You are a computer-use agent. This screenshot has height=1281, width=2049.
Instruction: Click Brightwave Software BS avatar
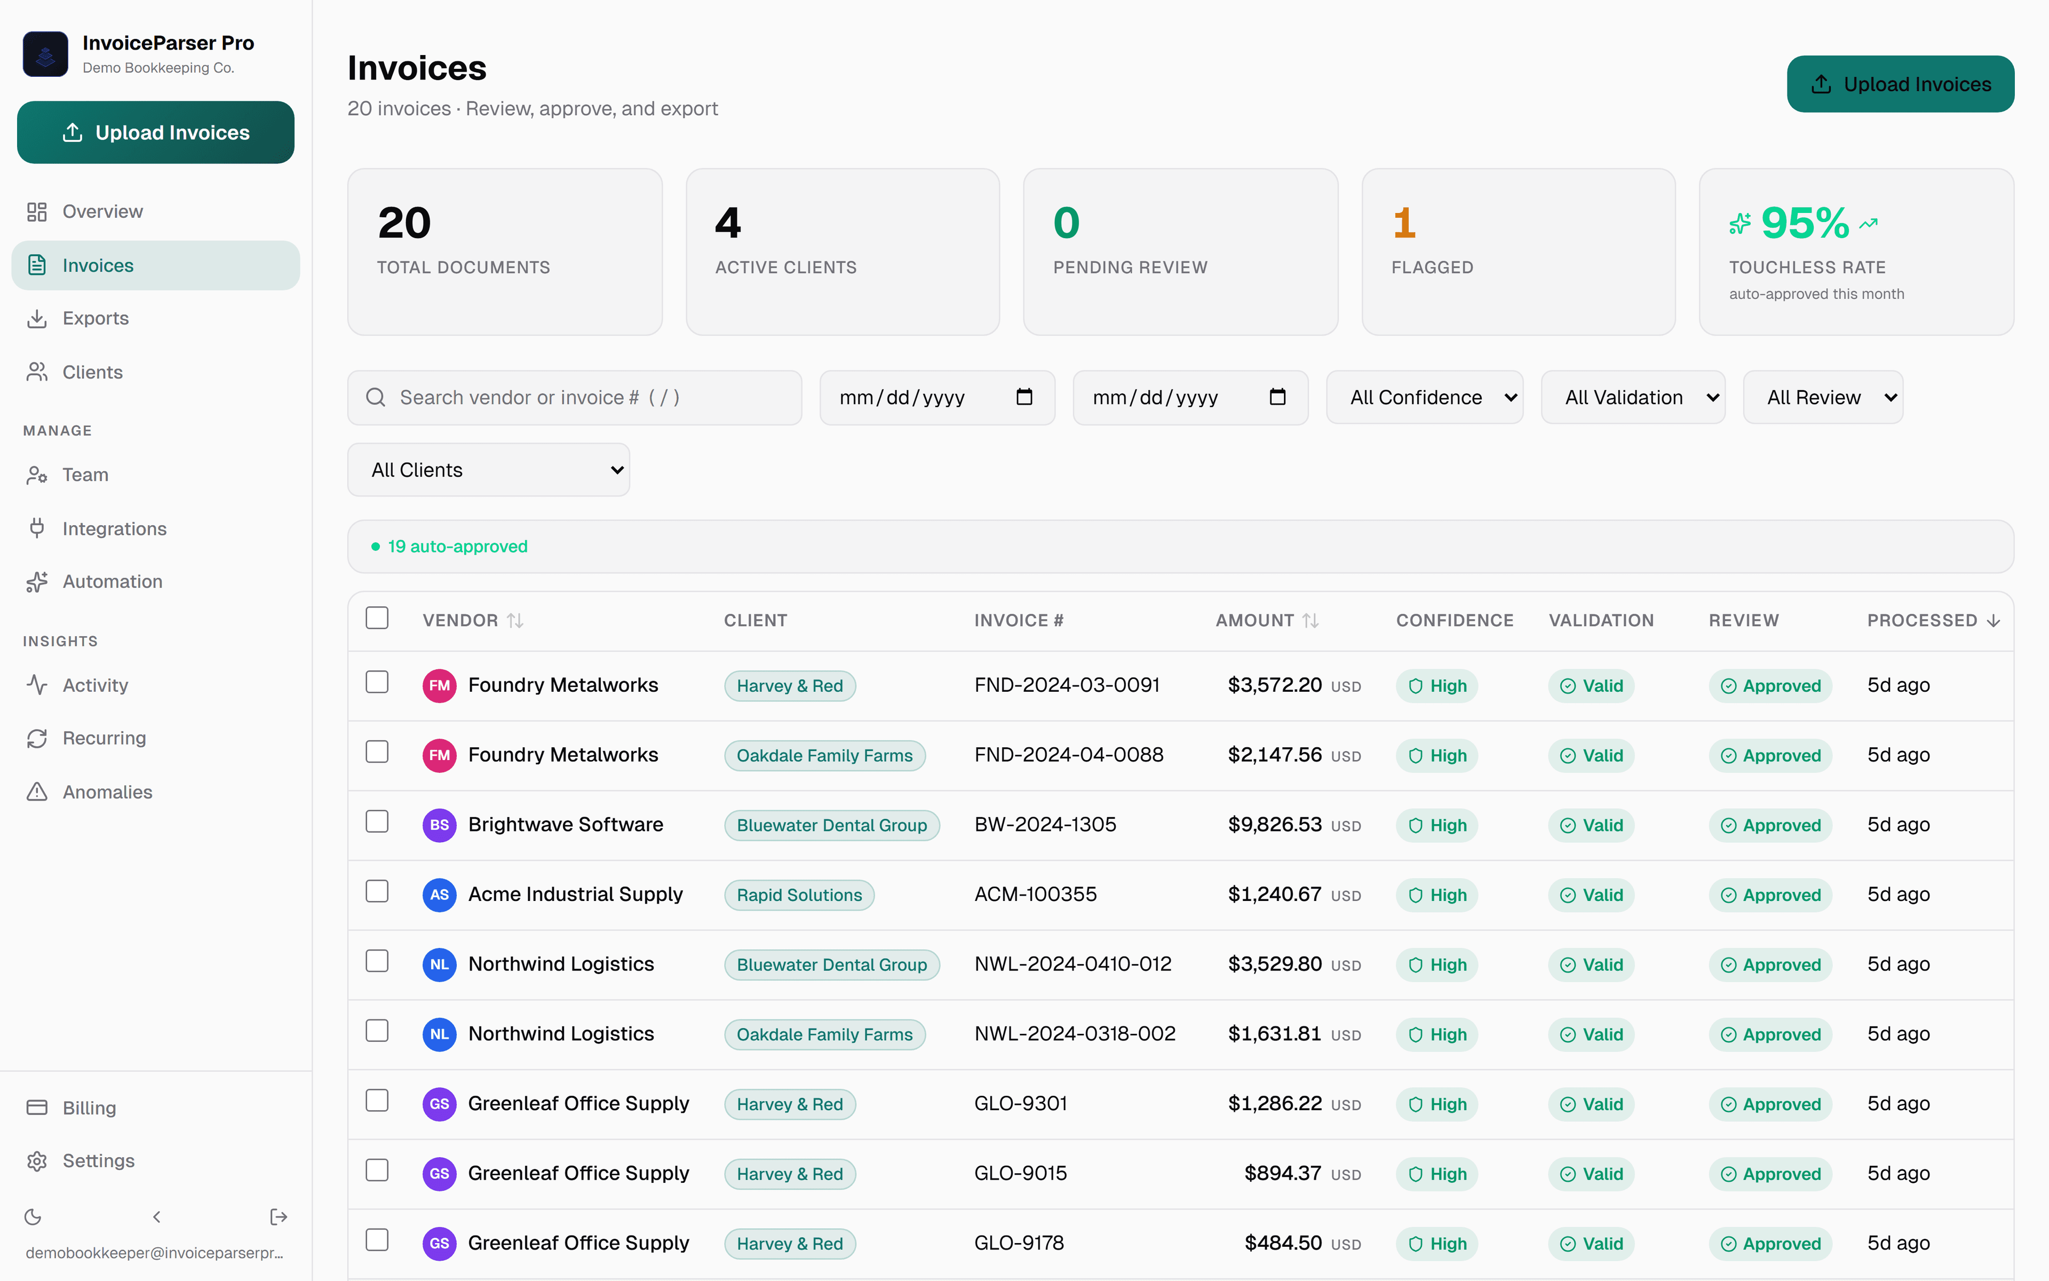tap(440, 825)
